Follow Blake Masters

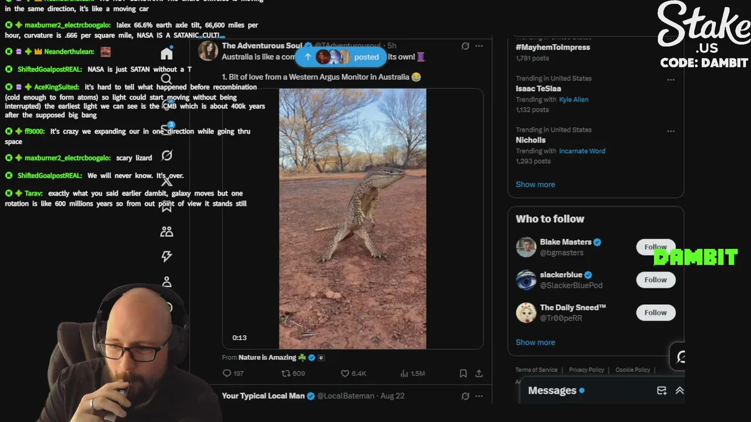coord(655,247)
